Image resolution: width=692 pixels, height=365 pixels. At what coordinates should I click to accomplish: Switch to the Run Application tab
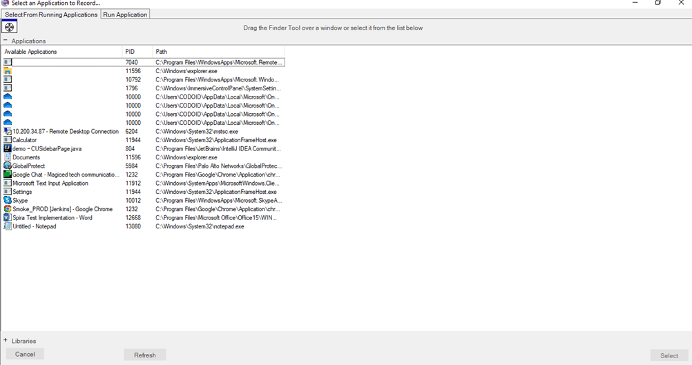tap(125, 14)
